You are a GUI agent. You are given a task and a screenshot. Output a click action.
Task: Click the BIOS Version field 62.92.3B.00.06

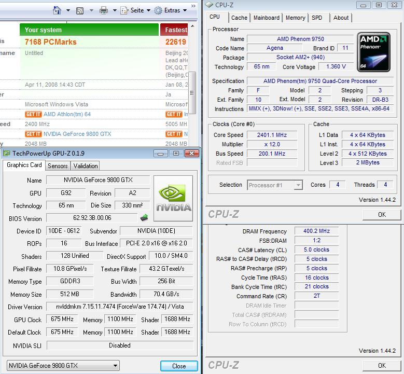(92, 218)
